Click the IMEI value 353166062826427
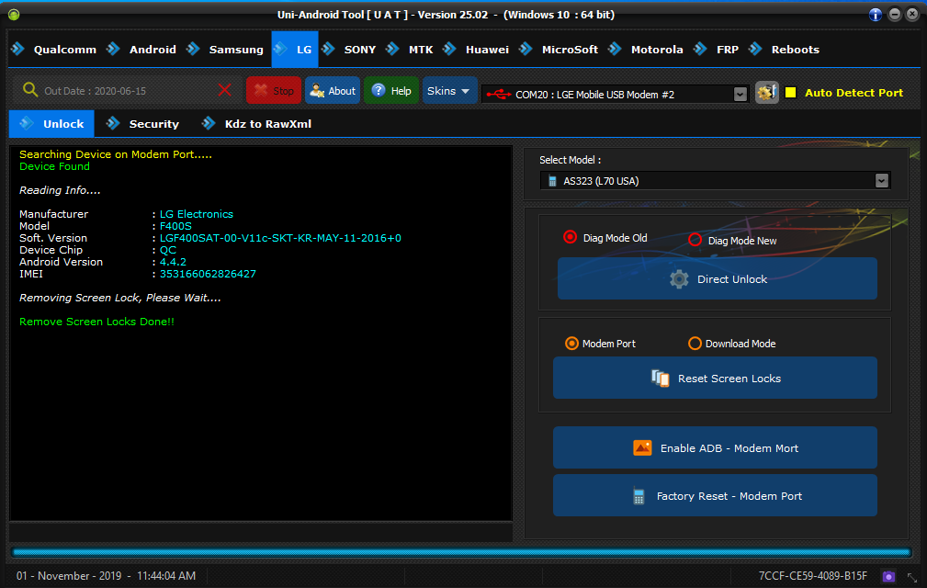927x588 pixels. coord(208,274)
